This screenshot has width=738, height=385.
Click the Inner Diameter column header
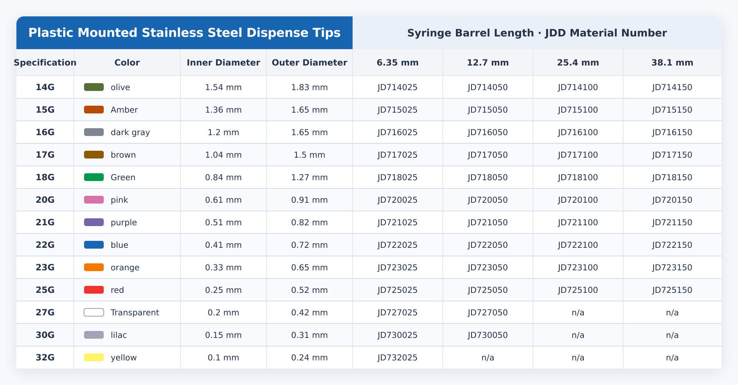(x=223, y=62)
